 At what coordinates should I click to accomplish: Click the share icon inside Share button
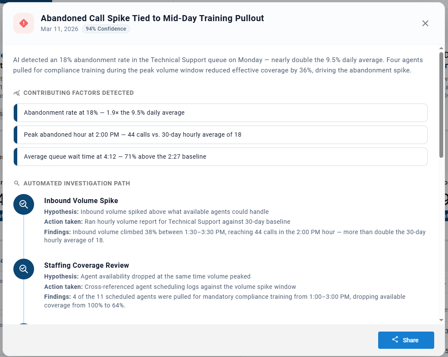click(x=395, y=340)
